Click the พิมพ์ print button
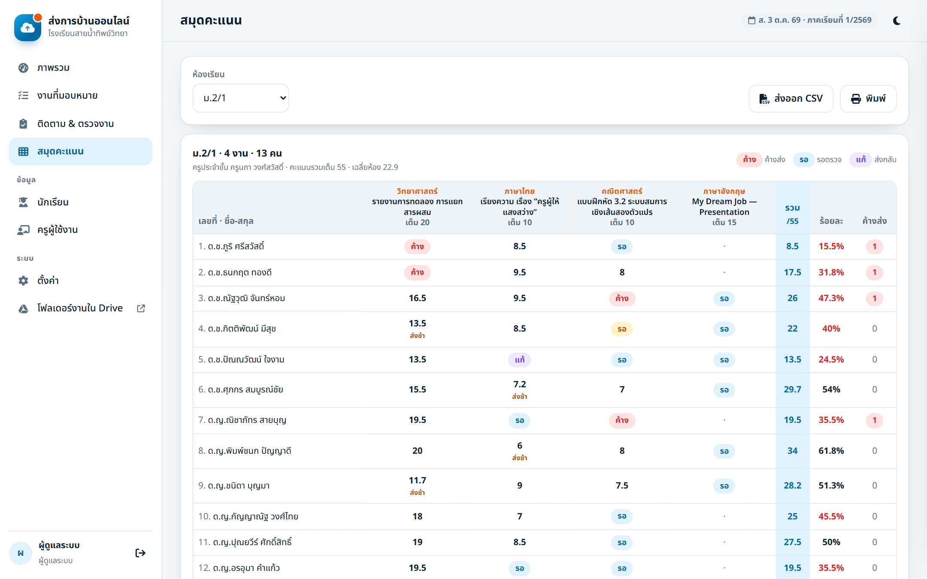 868,99
